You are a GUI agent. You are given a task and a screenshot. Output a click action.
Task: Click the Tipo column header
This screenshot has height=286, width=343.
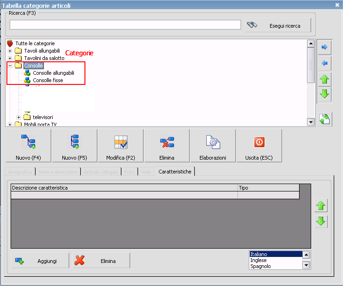(x=268, y=188)
